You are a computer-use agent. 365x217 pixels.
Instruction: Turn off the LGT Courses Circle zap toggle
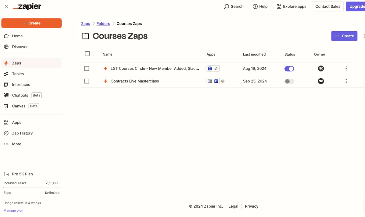coord(289,69)
